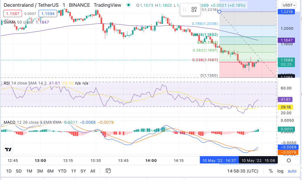302x180 pixels.
Task: Open chart settings gear icon
Action: pyautogui.click(x=289, y=160)
